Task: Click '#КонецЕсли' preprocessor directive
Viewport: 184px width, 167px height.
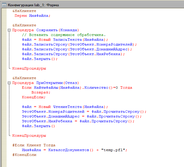Action: pyautogui.click(x=24, y=155)
